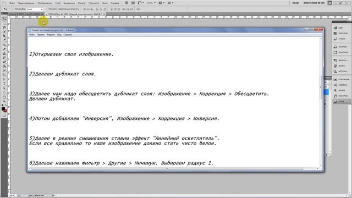Select the Lasso tool
The width and height of the screenshot is (352, 198).
click(x=4, y=28)
